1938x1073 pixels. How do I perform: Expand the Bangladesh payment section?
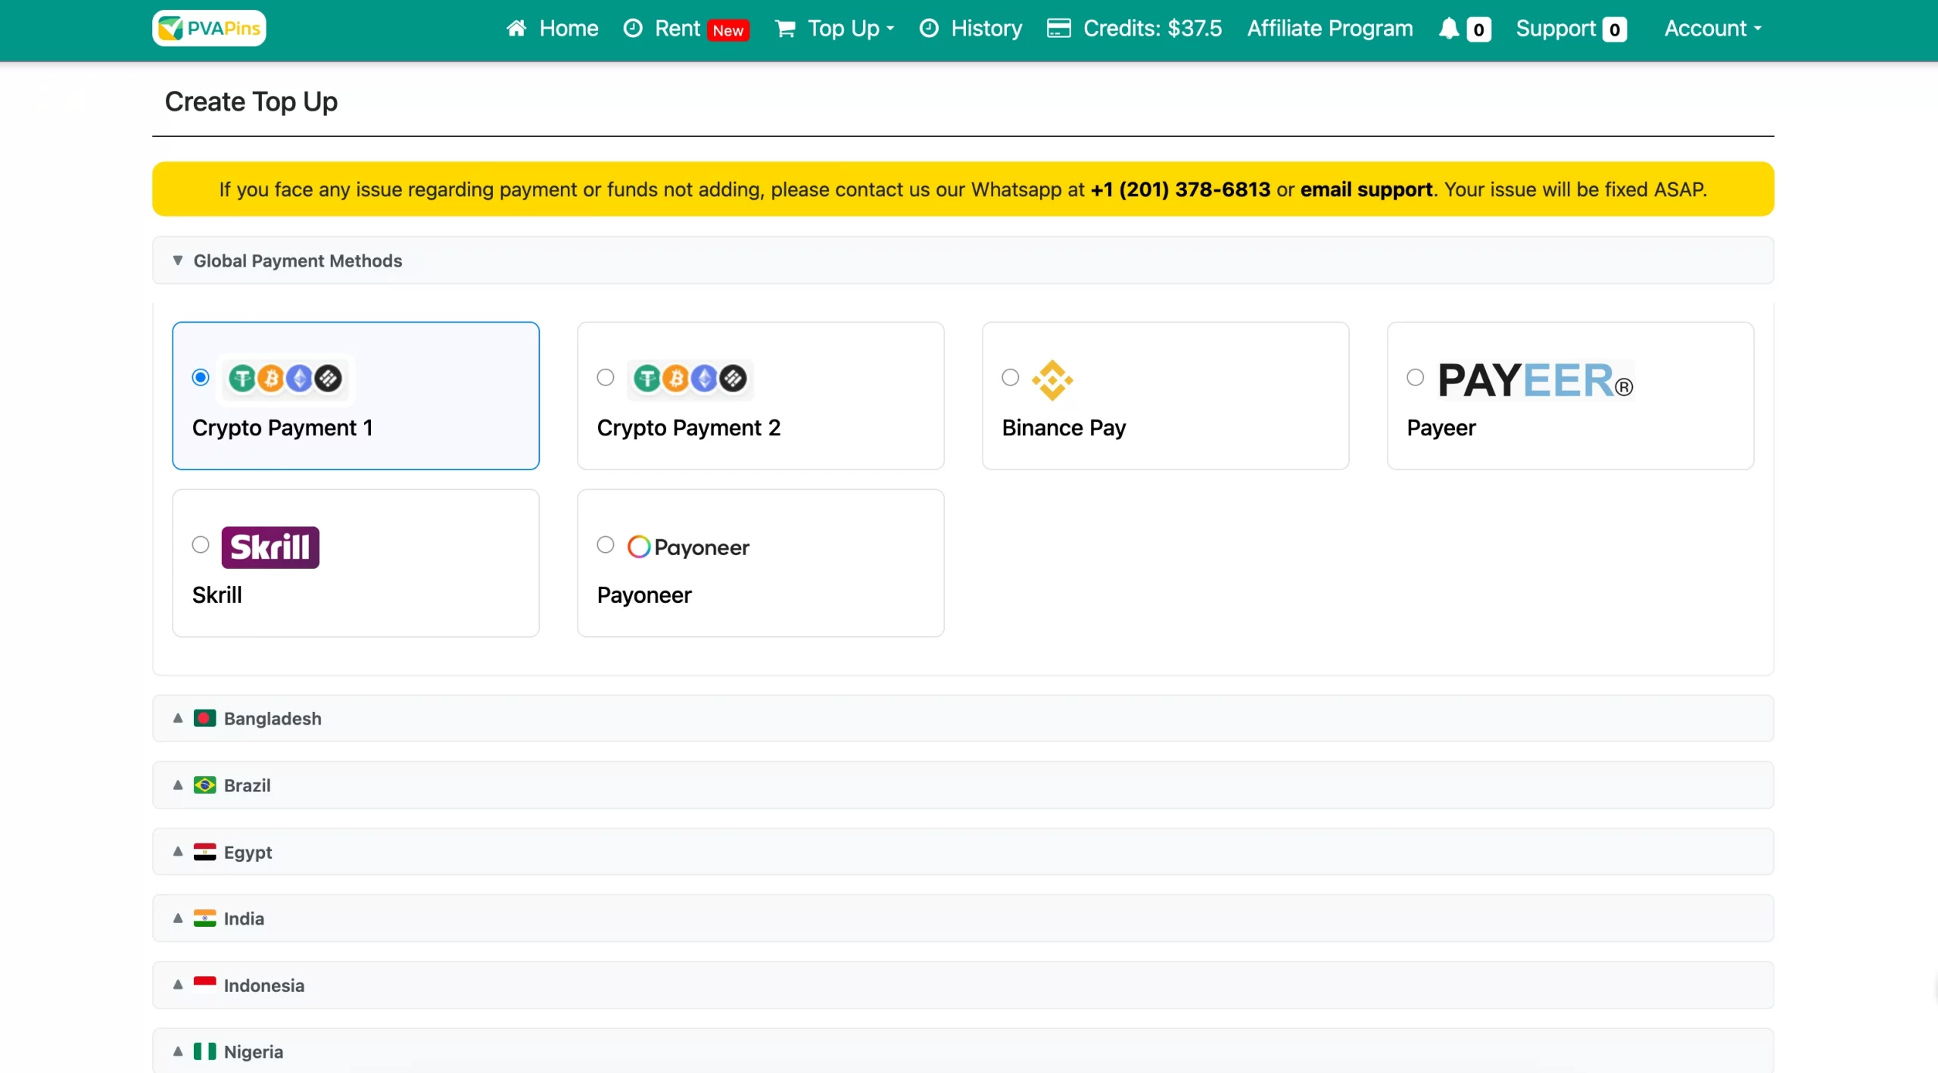click(963, 718)
